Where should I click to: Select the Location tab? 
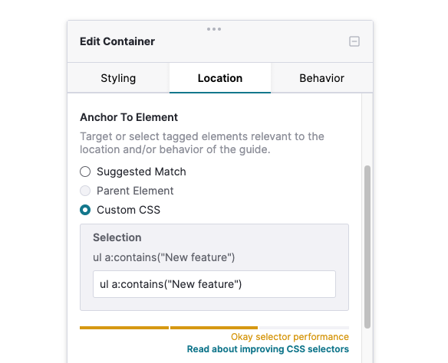[x=220, y=78]
